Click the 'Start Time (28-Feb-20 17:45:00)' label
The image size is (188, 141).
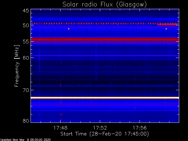tap(105, 134)
